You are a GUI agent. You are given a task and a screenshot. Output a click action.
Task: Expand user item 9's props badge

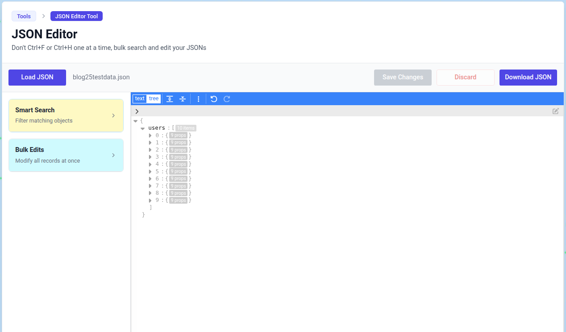pos(179,200)
